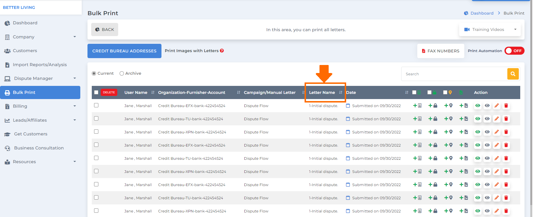This screenshot has width=534, height=217.
Task: Choose the Archive radio option
Action: (122, 74)
